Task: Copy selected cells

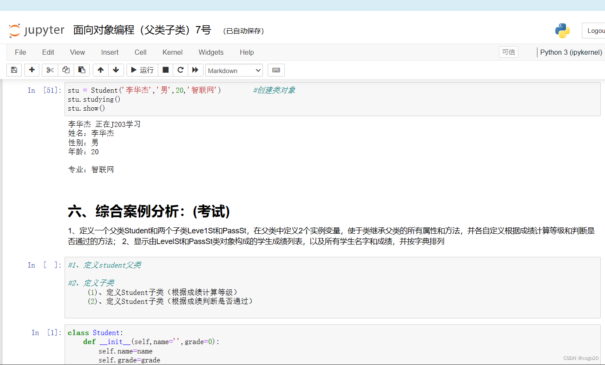Action: 66,70
